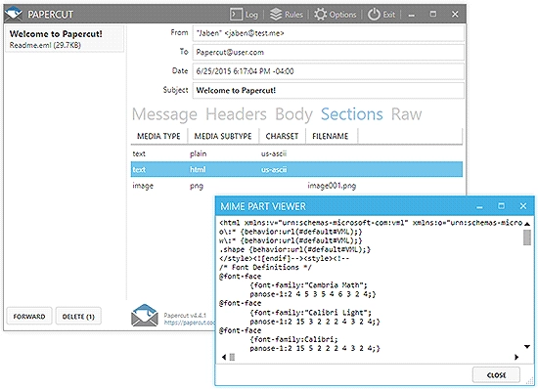
Task: Sort by the MEDIA TYPE column header
Action: 158,136
